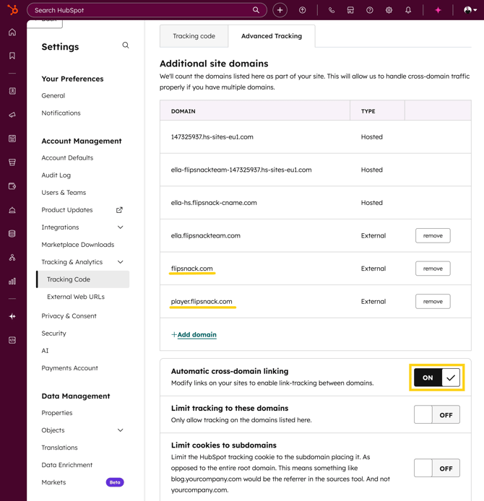Viewport: 484px width, 501px height.
Task: Open bookmarks in left navigation
Action: coord(12,56)
